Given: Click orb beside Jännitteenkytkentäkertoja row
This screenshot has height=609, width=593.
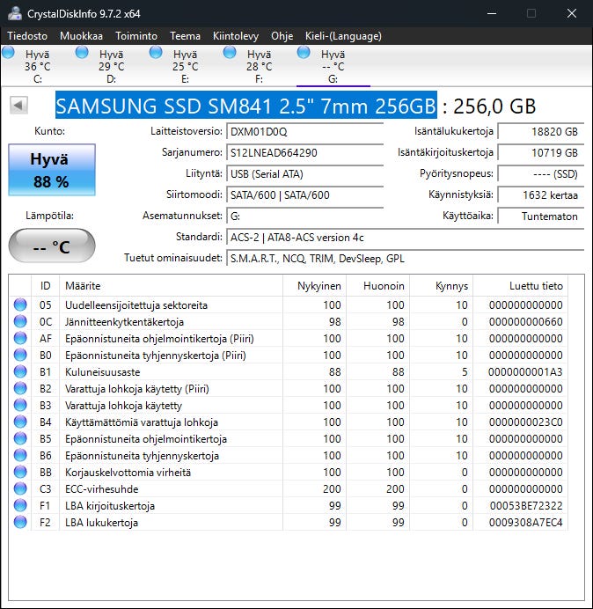Looking at the screenshot, I should coord(20,322).
